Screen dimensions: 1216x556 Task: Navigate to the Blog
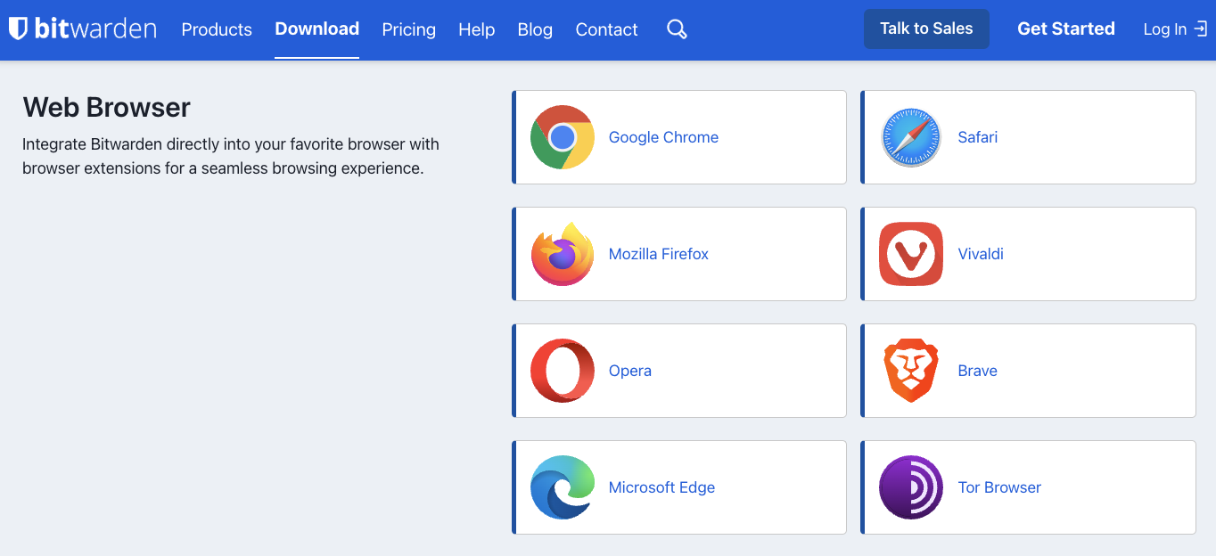coord(535,29)
